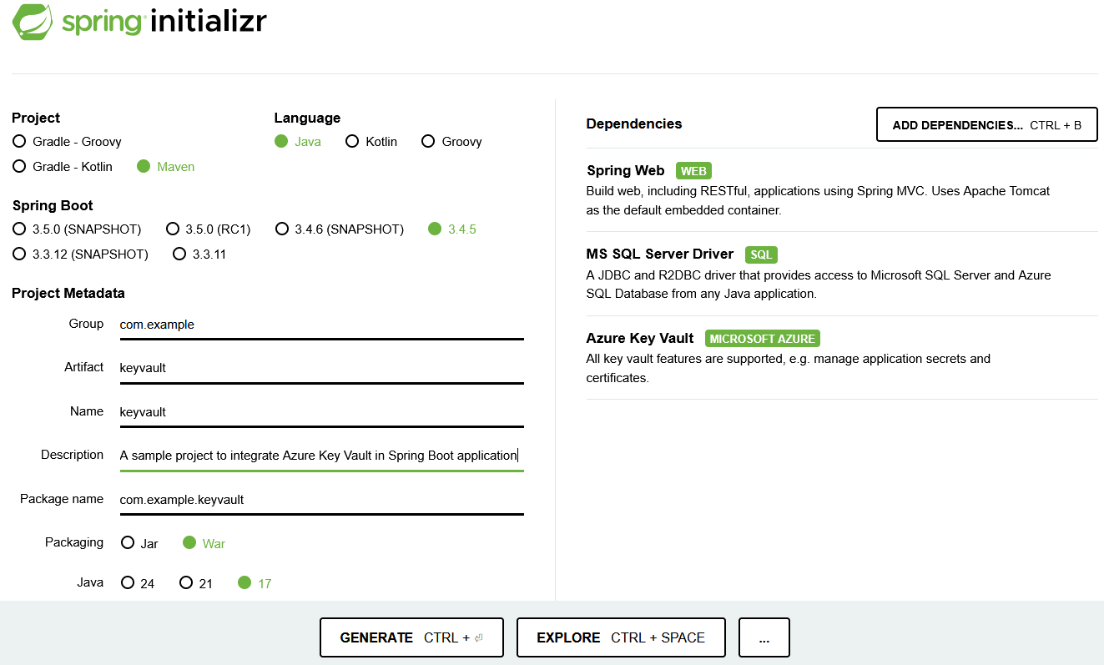Select Gradle - Groovy project type
1104x665 pixels.
point(67,142)
